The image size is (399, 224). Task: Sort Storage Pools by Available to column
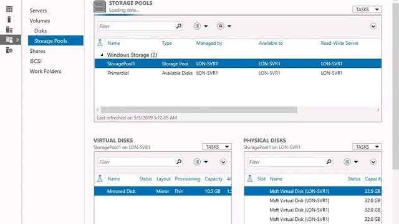[x=271, y=43]
